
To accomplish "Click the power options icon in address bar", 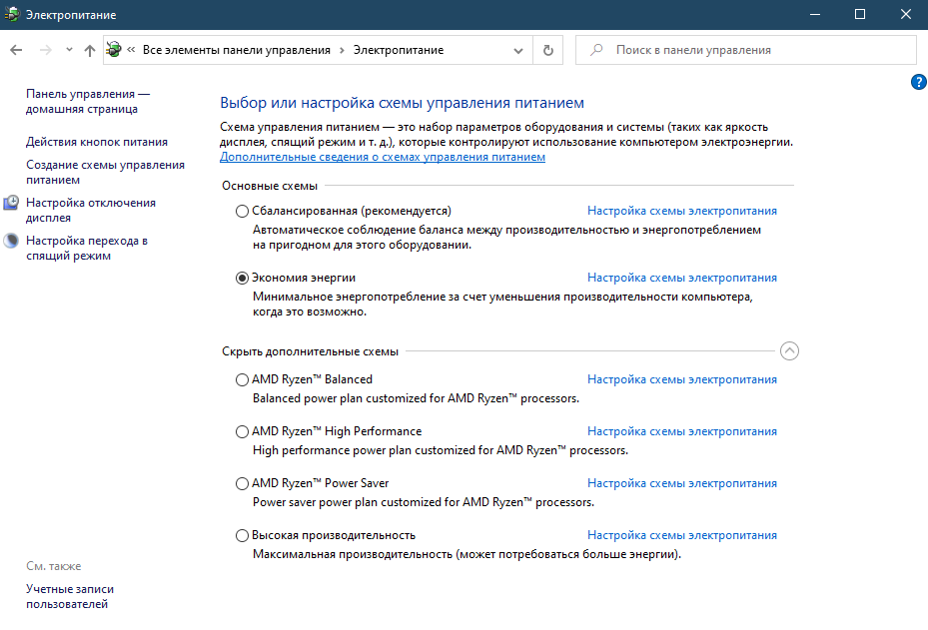I will tap(114, 50).
